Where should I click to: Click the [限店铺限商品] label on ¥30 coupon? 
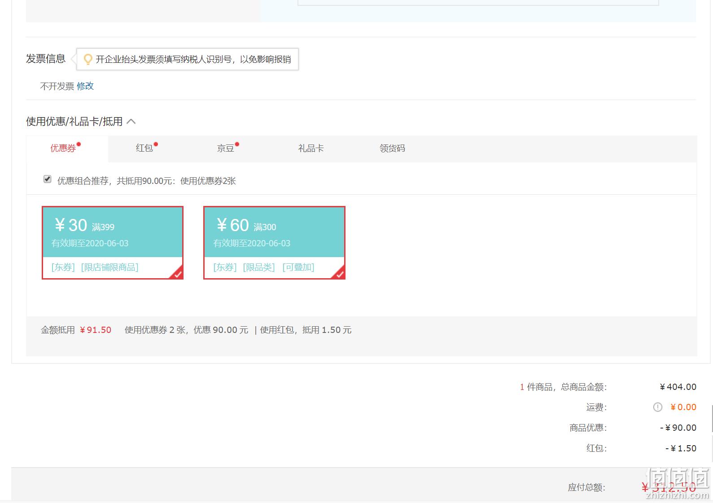coord(110,267)
